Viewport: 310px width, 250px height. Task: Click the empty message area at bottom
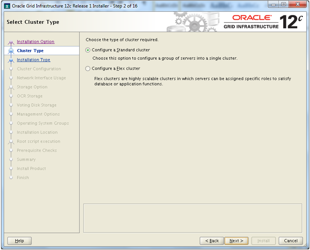(x=193, y=218)
